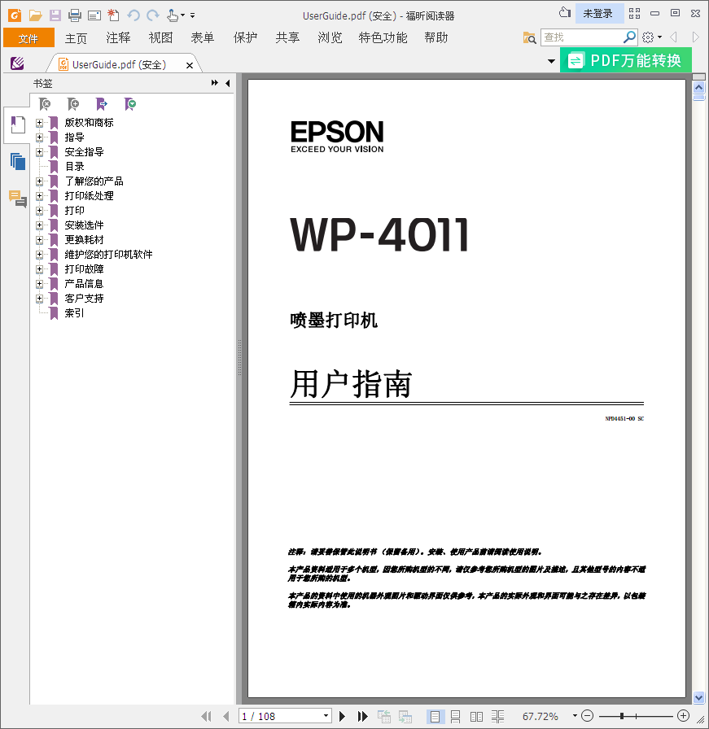
Task: Open a file with the folder icon
Action: [x=35, y=15]
